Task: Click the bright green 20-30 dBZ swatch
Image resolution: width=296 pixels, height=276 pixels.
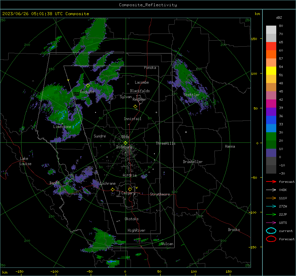Action: coord(271,137)
